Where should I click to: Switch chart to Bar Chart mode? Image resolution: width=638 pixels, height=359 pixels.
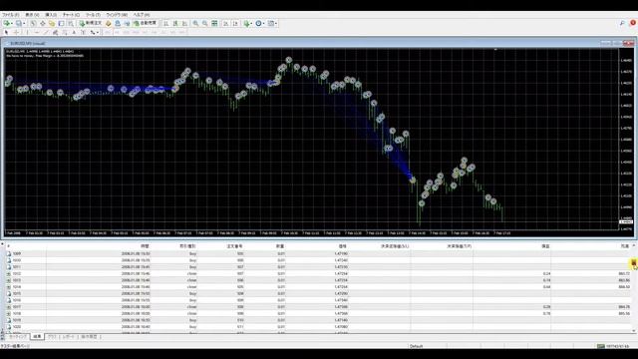click(x=165, y=23)
